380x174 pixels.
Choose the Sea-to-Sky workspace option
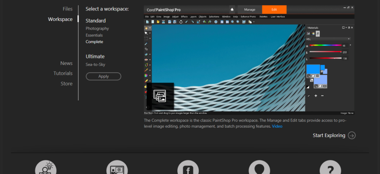(95, 65)
